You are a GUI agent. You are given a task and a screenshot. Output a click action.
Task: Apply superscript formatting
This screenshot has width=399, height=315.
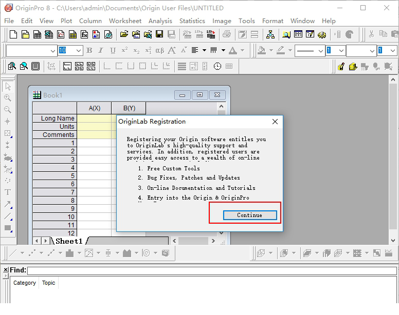click(124, 50)
